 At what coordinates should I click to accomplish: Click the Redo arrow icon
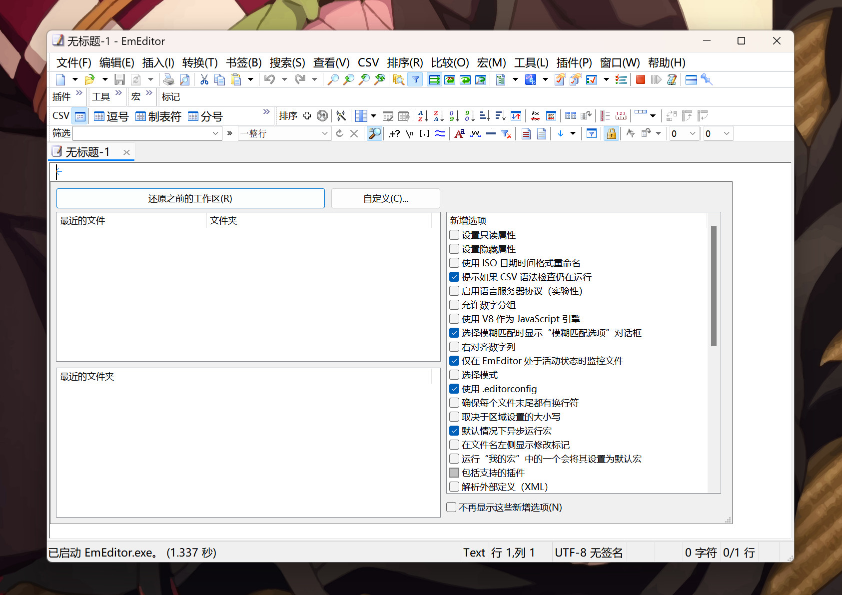click(300, 80)
